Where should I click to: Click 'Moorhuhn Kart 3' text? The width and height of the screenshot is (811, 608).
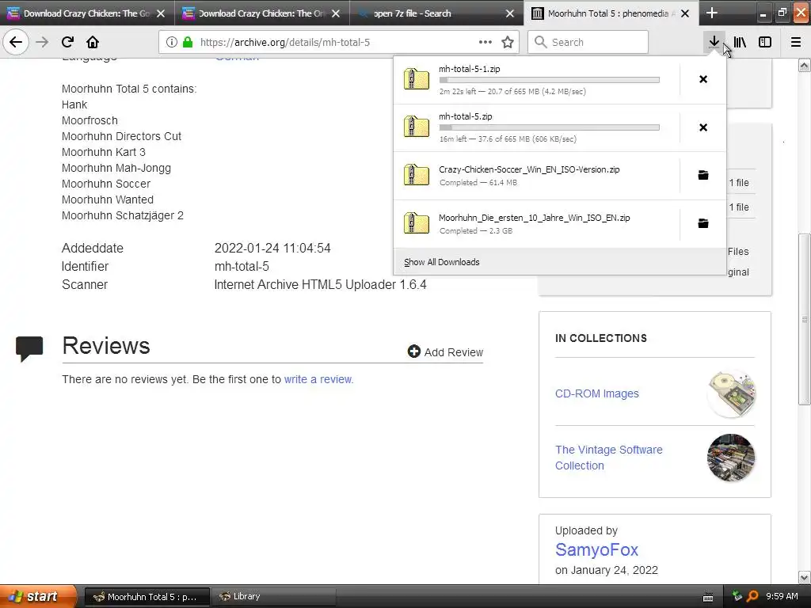[x=104, y=152]
